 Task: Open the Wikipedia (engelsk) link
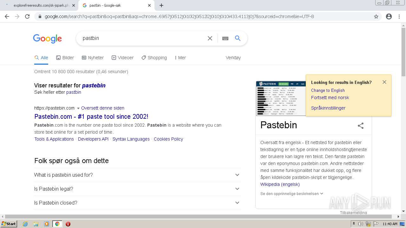280,184
